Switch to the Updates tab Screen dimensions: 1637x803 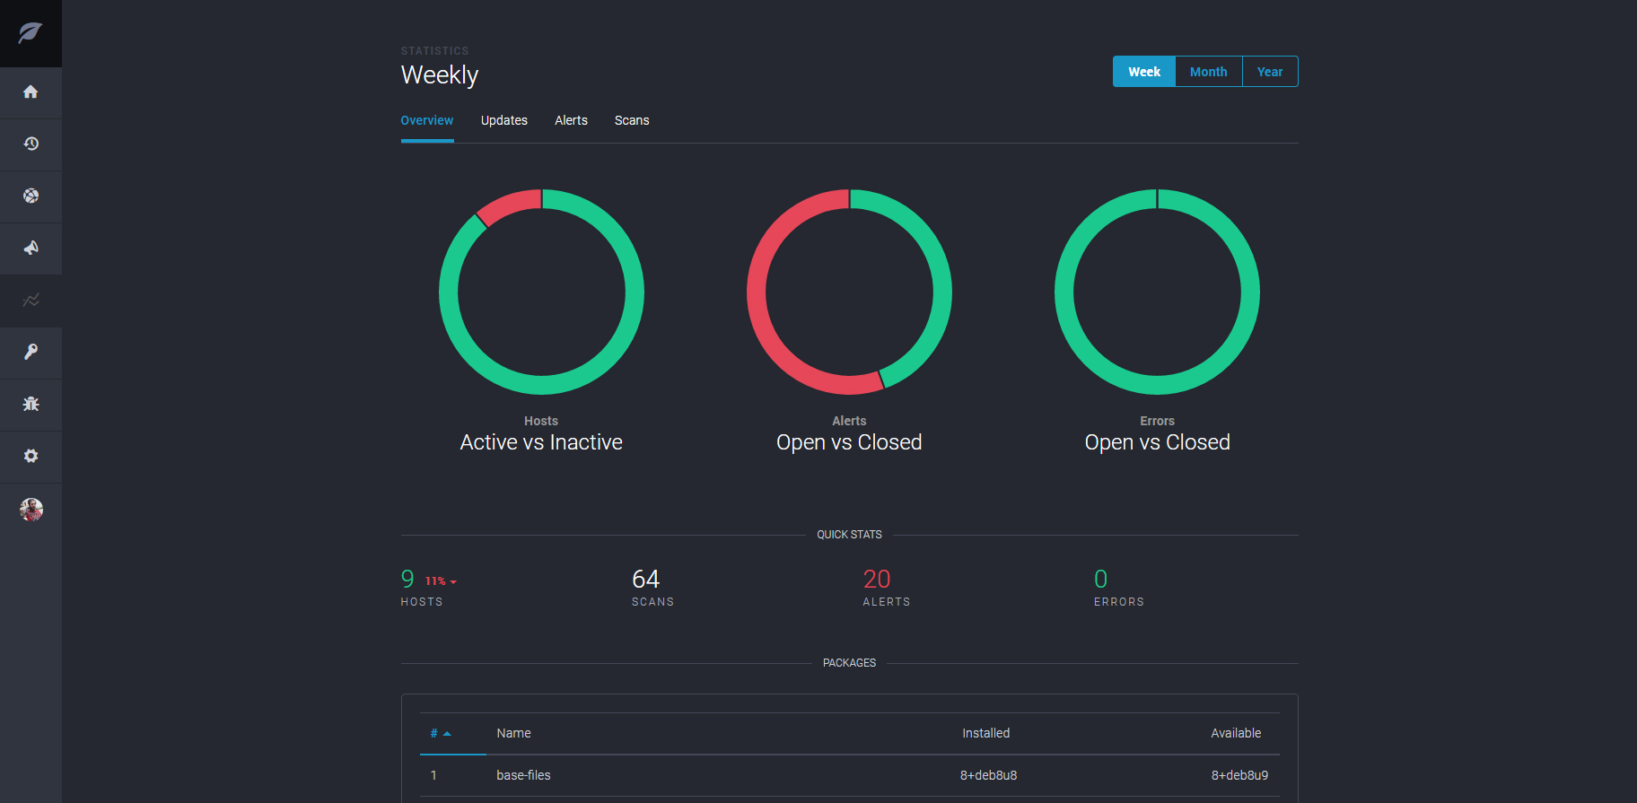[x=504, y=120]
